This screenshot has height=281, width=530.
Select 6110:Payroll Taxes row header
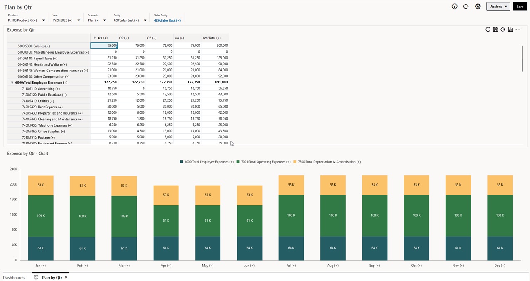[49, 58]
